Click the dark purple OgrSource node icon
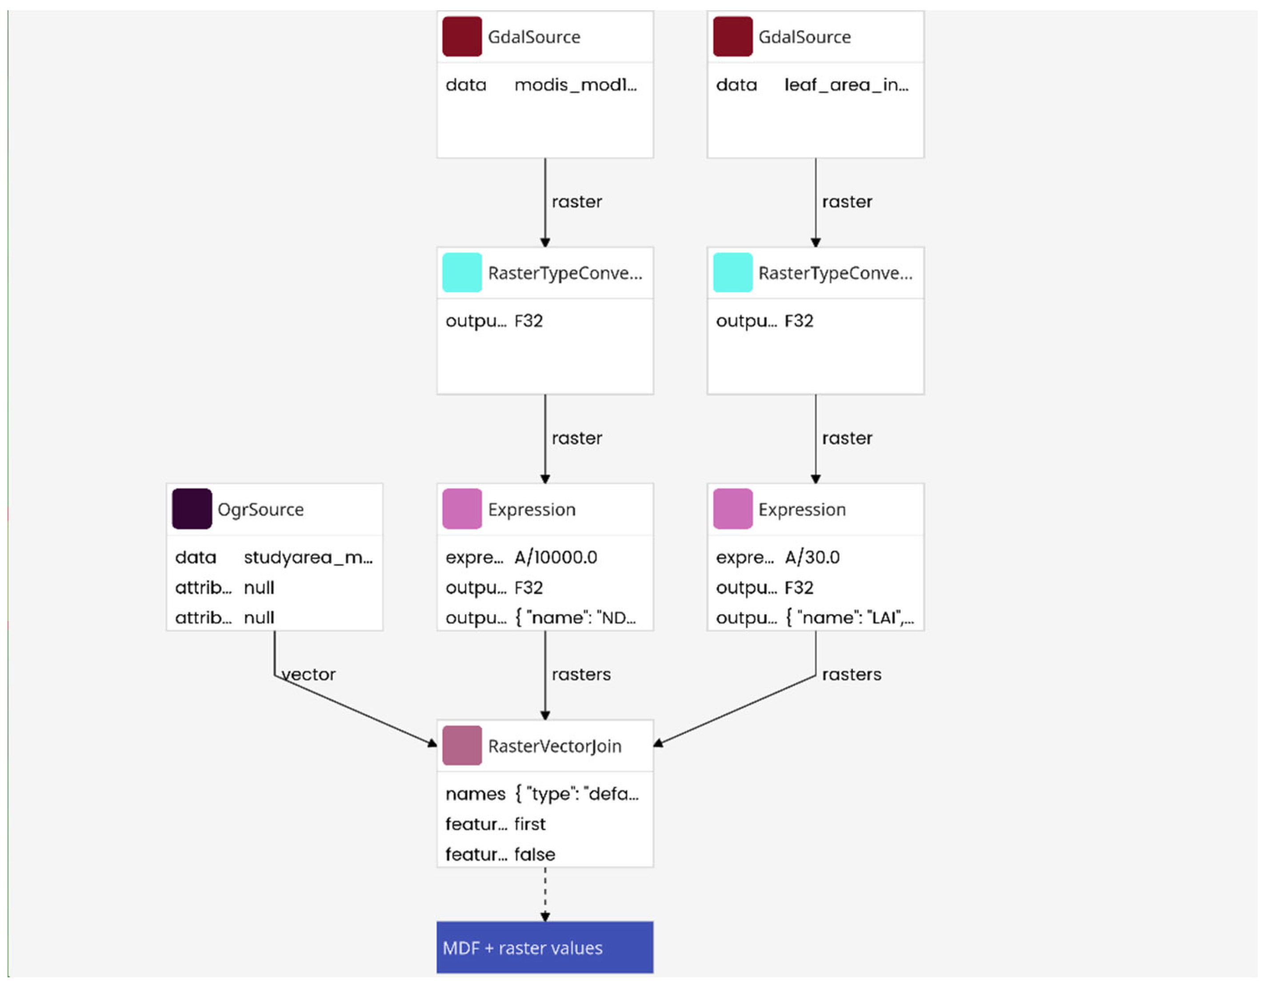 coord(192,509)
